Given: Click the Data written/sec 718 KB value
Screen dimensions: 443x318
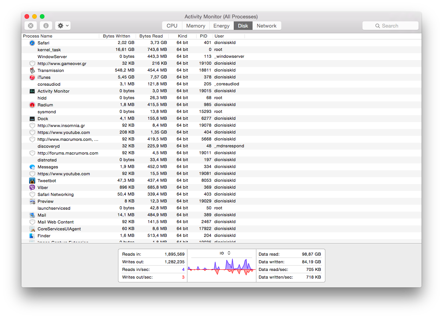Looking at the screenshot, I should click(313, 277).
